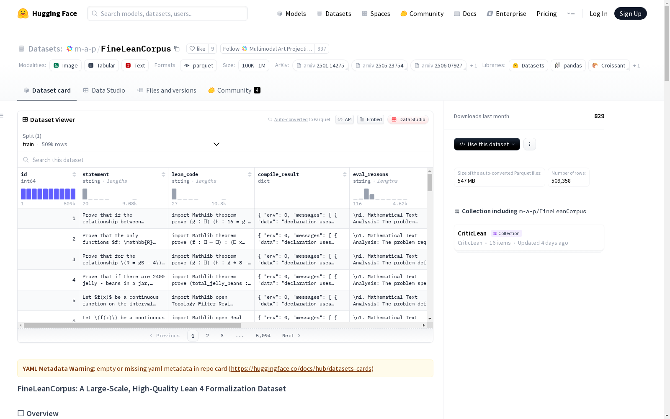The width and height of the screenshot is (670, 419).
Task: Sort the lean_code column
Action: point(250,174)
